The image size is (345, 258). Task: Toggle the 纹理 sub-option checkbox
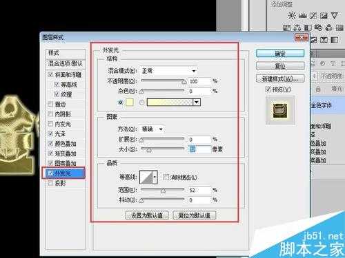[57, 94]
